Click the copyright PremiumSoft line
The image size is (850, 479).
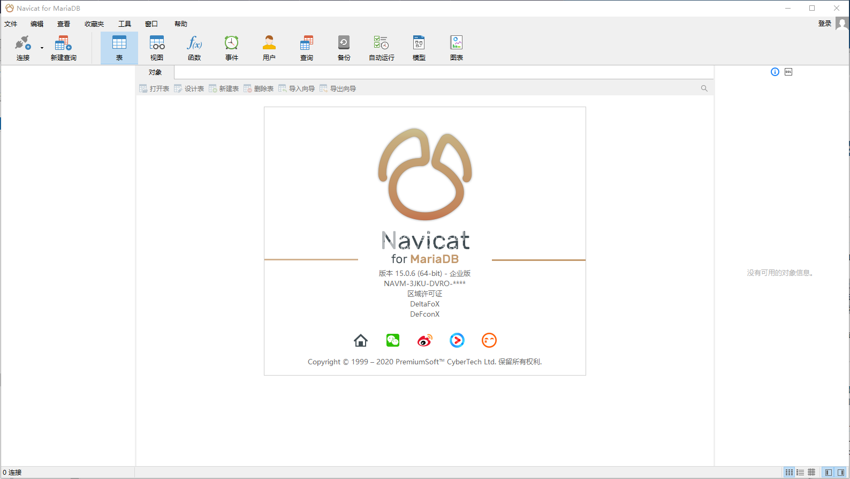[425, 362]
